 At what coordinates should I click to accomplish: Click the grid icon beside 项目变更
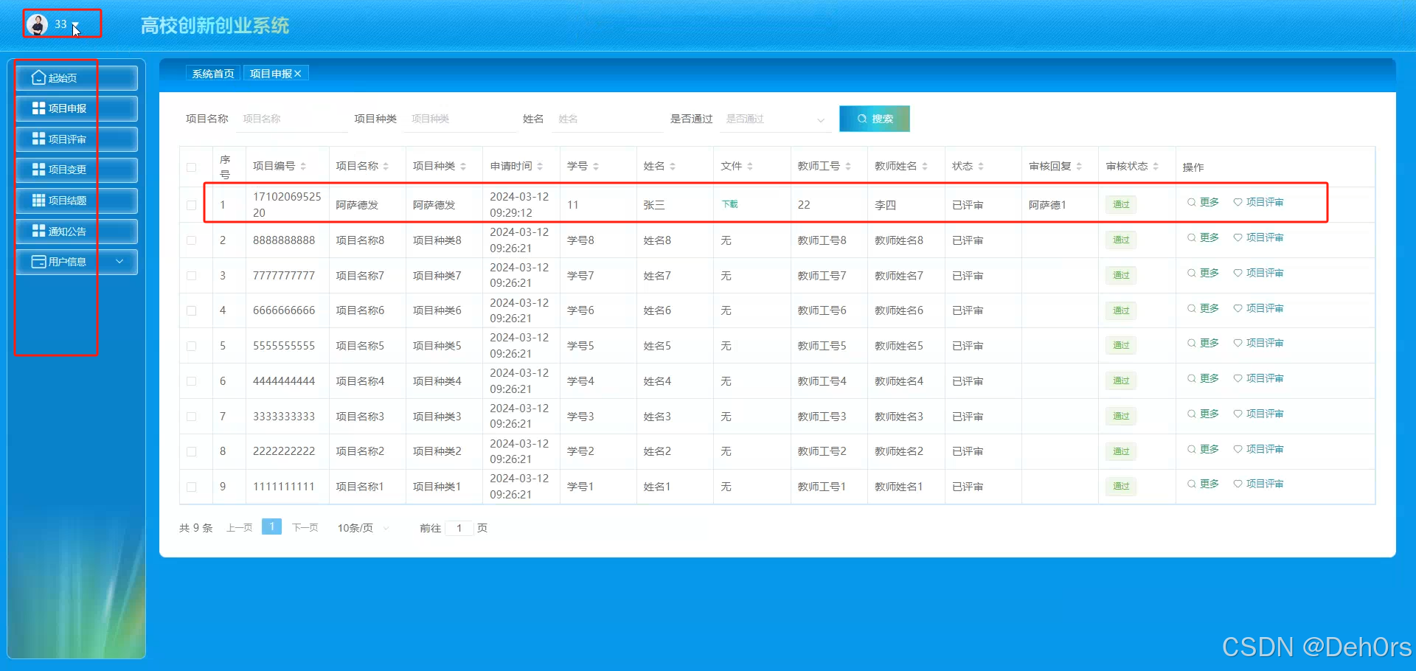click(39, 169)
